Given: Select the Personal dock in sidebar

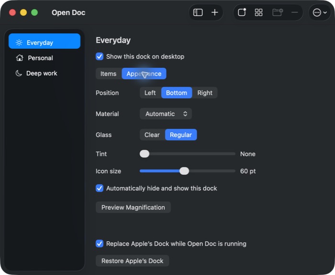Looking at the screenshot, I should 45,58.
